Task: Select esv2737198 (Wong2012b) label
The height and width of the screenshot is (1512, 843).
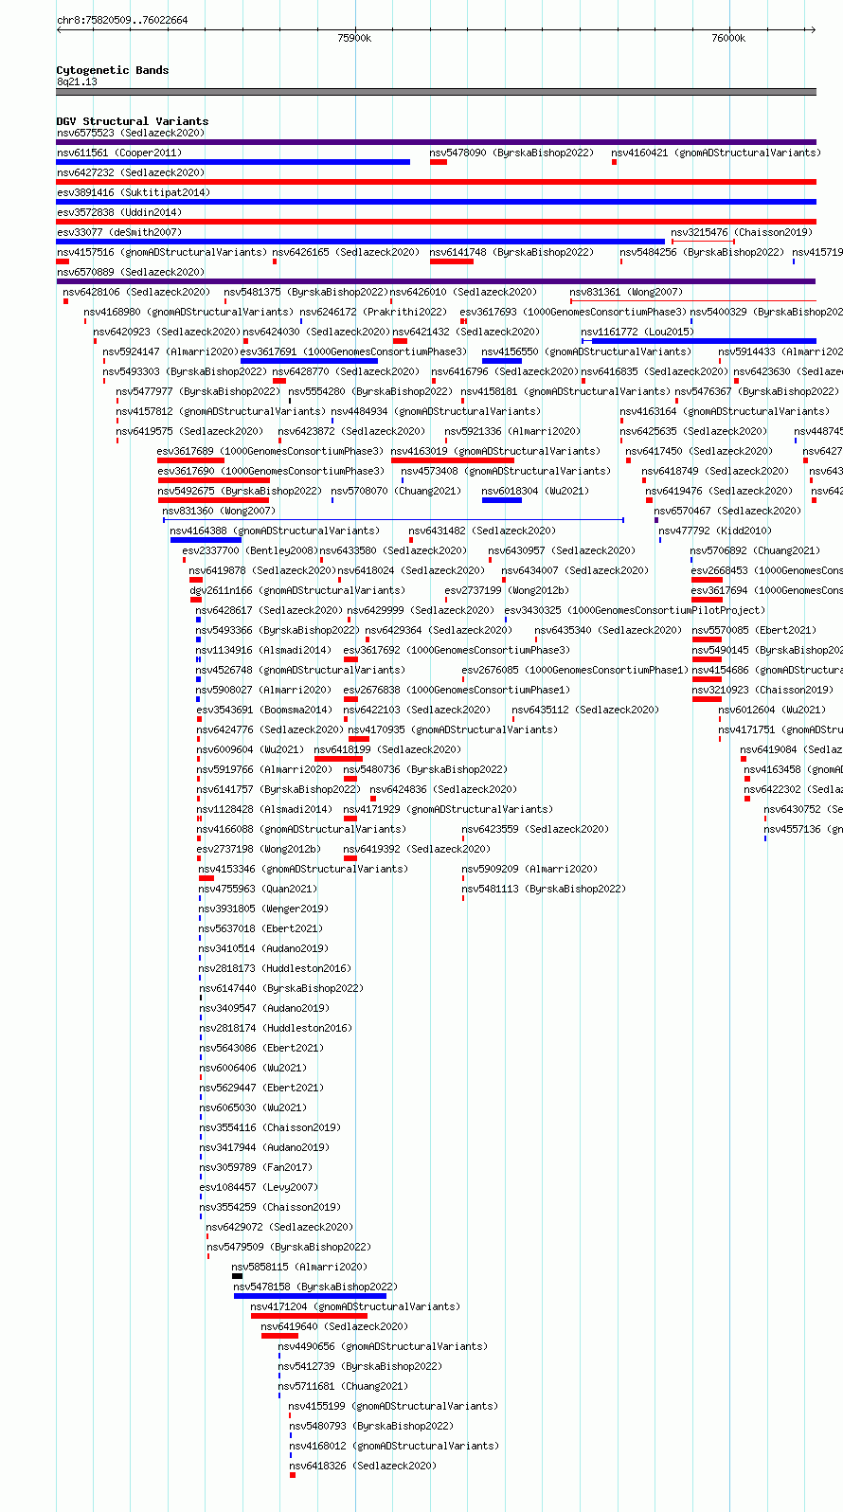Action: 259,849
